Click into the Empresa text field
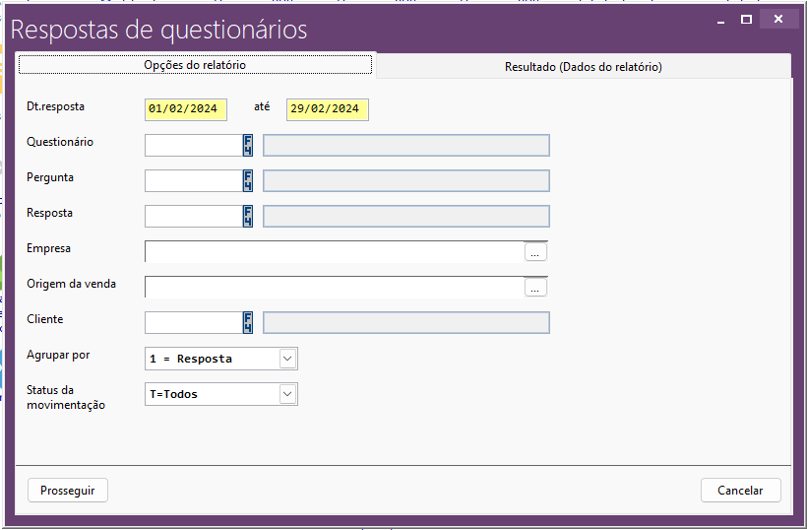The height and width of the screenshot is (530, 807). [x=335, y=252]
